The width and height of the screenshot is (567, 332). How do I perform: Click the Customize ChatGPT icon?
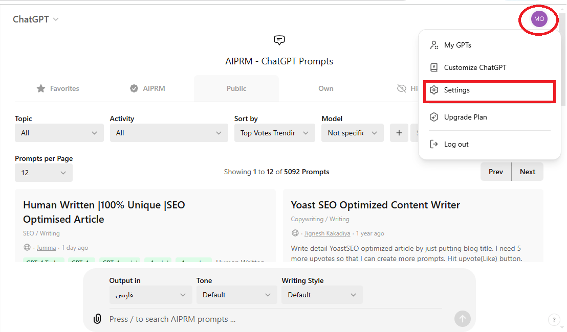coord(434,67)
